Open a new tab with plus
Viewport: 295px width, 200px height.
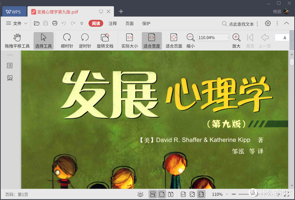pos(121,11)
